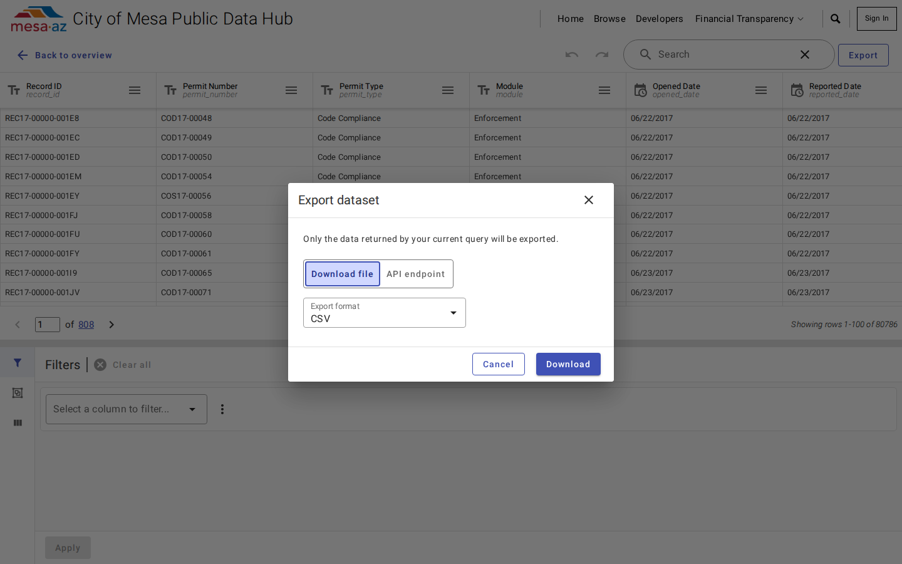Click Reported Date calendar icon
The image size is (902, 564).
(x=797, y=90)
